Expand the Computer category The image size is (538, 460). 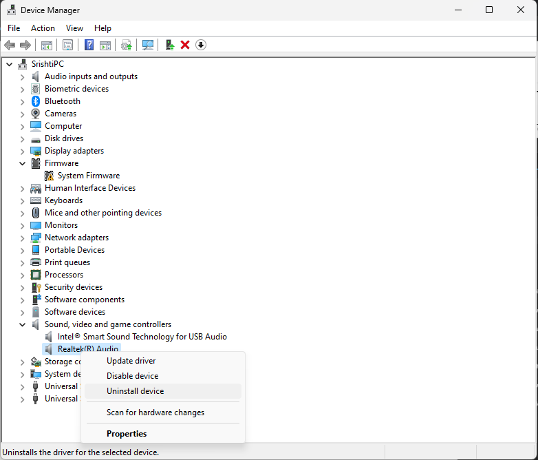click(22, 127)
